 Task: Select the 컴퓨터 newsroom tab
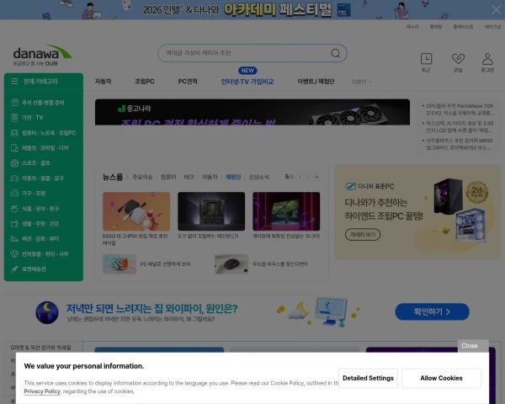(168, 177)
